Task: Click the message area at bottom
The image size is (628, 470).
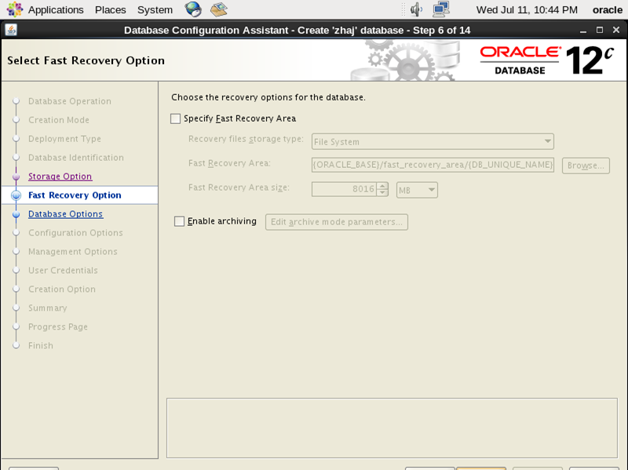Action: coord(392,428)
